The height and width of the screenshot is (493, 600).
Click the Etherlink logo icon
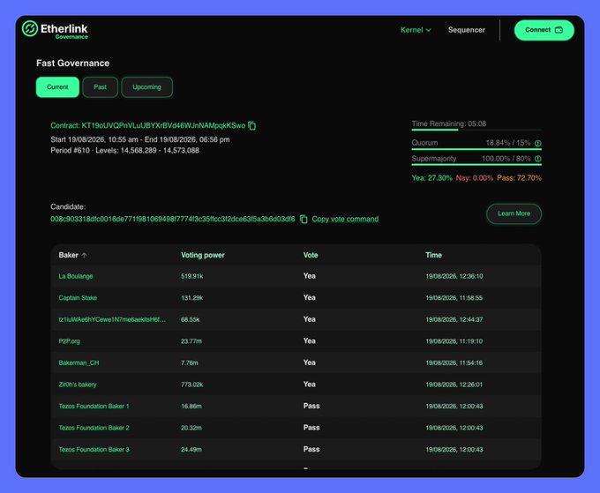coord(29,28)
